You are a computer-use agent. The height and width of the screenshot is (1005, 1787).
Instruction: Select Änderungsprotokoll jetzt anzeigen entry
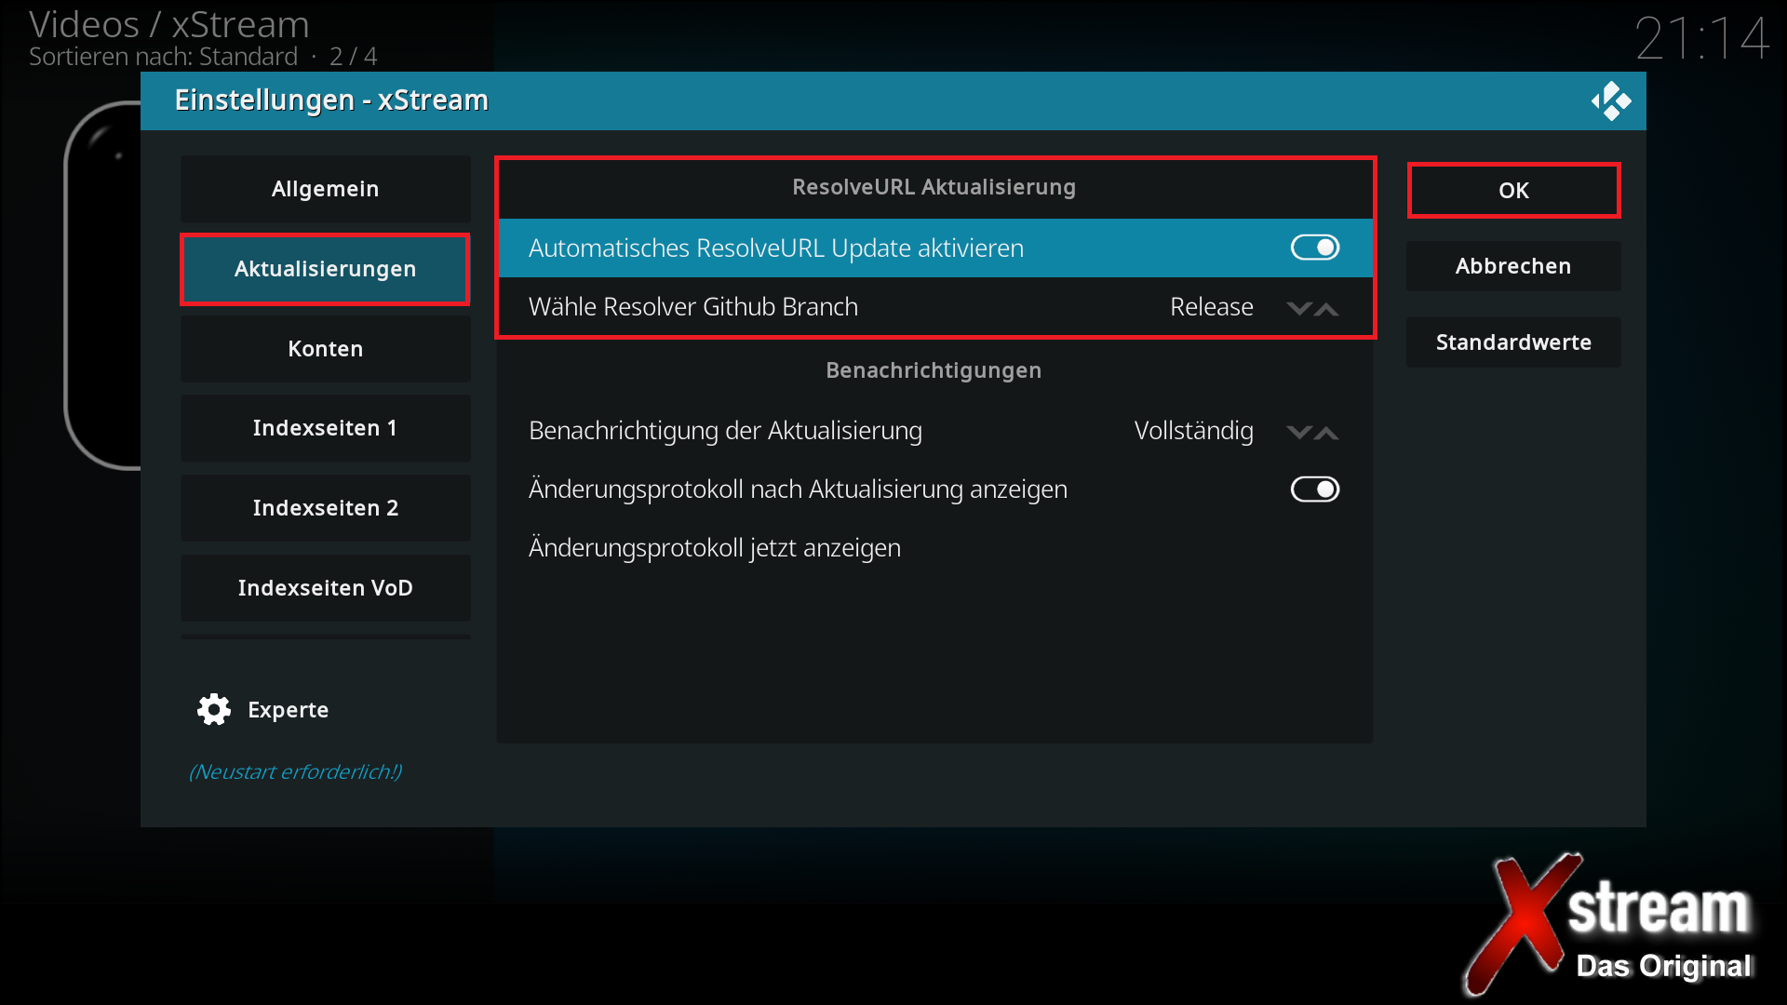[714, 548]
